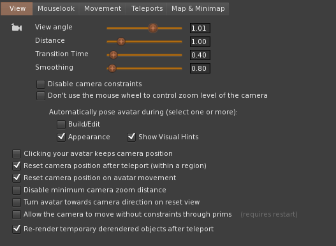The height and width of the screenshot is (246, 336).
Task: Click the Distance value field showing 1.00
Action: (200, 42)
